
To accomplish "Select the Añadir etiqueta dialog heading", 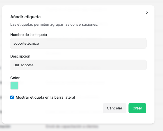I will coord(25,17).
